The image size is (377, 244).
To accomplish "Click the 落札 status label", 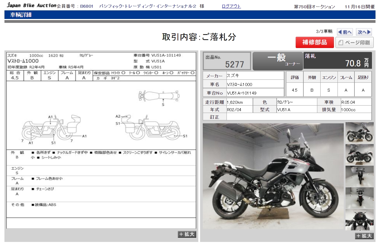I will pyautogui.click(x=310, y=56).
